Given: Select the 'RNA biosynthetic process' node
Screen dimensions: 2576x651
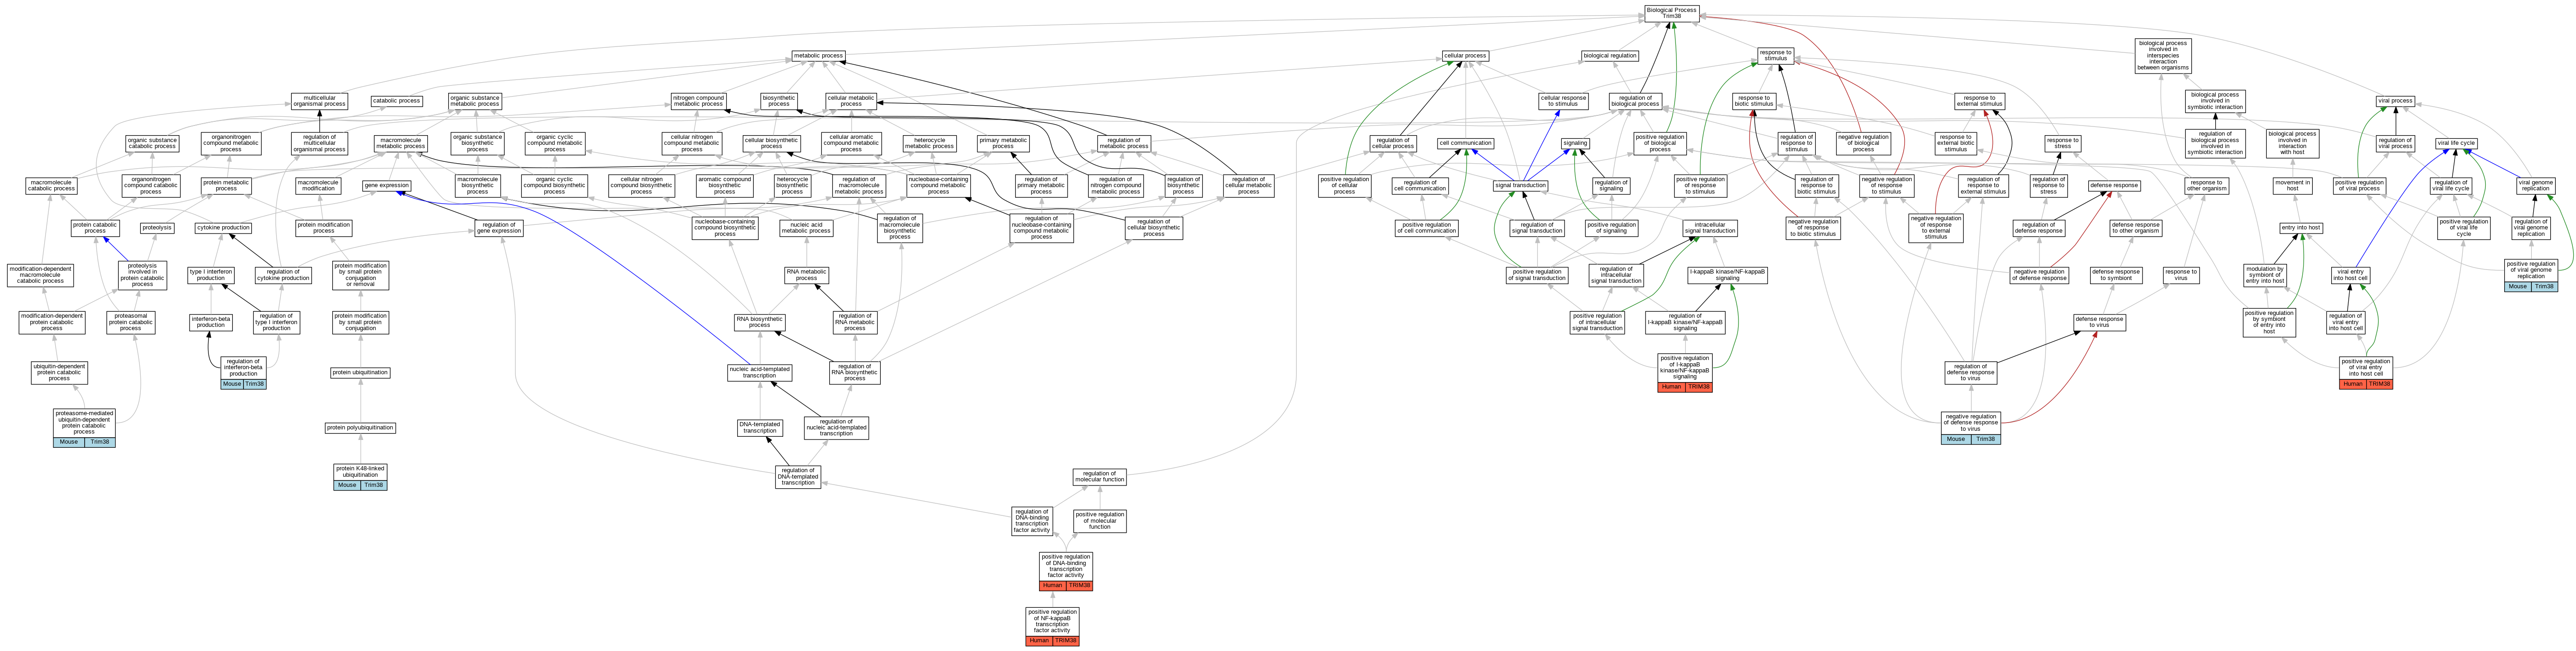Looking at the screenshot, I should point(760,321).
